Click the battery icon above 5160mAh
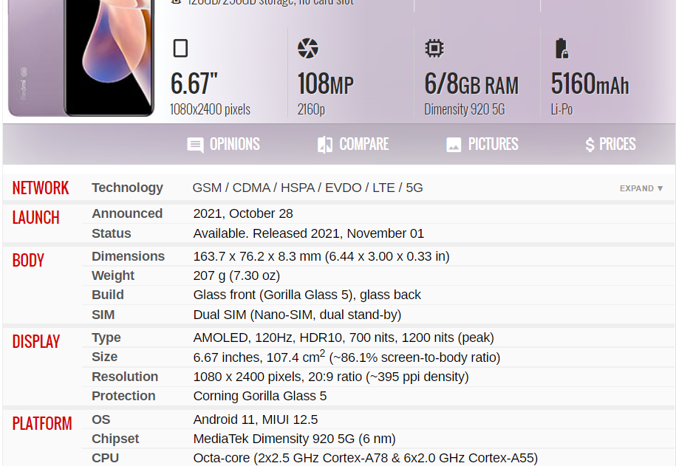 (561, 48)
